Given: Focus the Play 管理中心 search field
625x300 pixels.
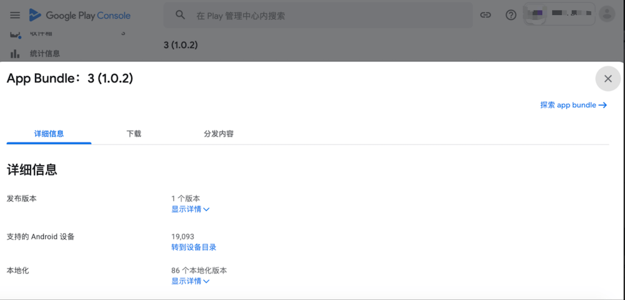Looking at the screenshot, I should 325,16.
